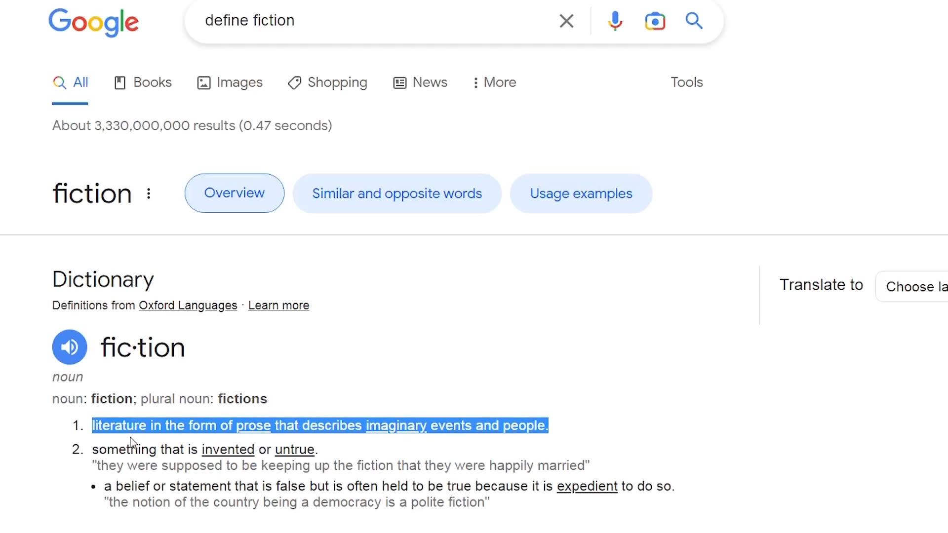Viewport: 948px width, 533px height.
Task: Start voice search with the microphone icon
Action: pyautogui.click(x=615, y=21)
